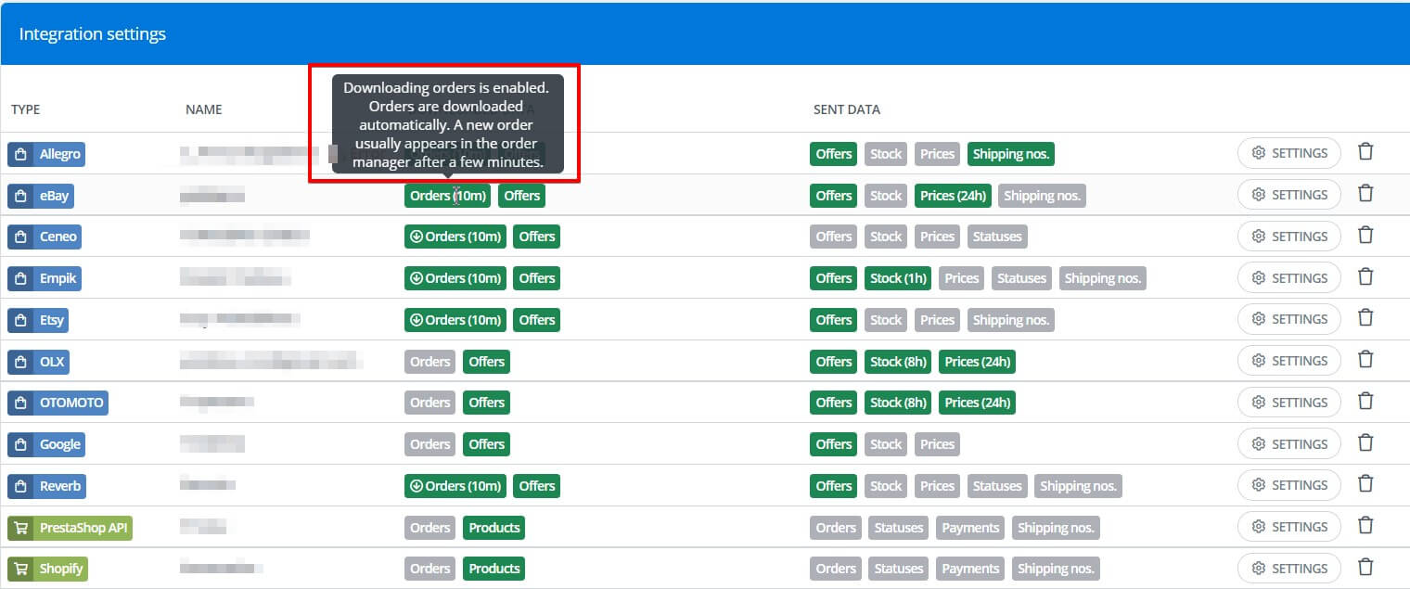1410x589 pixels.
Task: Click the eBay type badge
Action: [42, 196]
